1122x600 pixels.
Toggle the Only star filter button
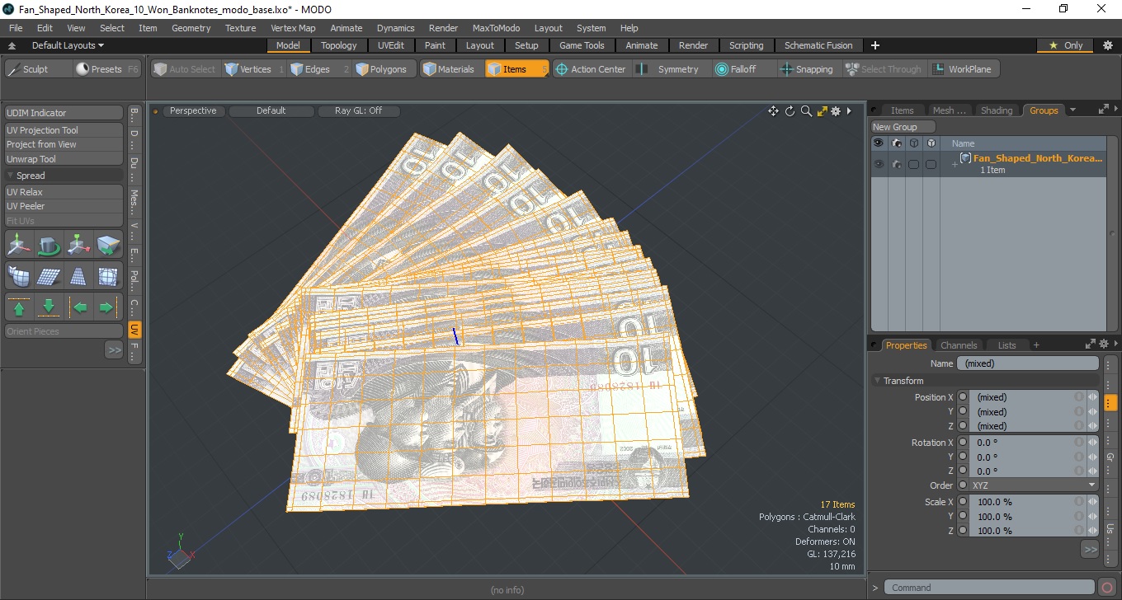click(x=1065, y=45)
